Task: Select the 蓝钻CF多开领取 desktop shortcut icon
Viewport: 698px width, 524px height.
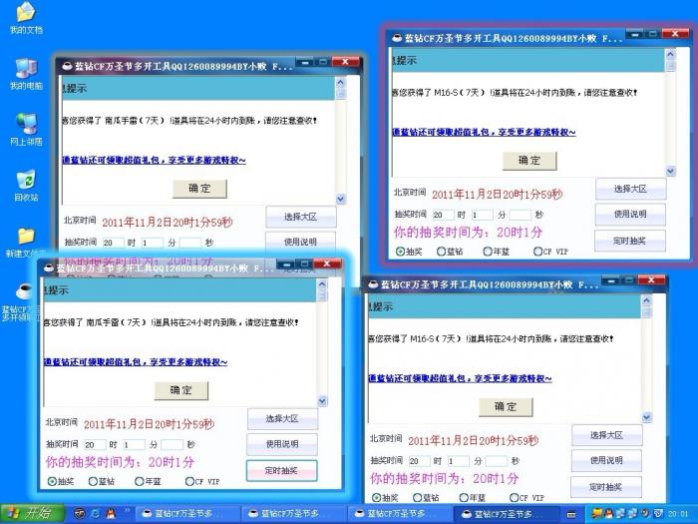Action: click(20, 301)
